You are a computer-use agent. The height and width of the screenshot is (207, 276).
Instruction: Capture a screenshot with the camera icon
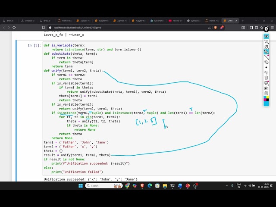coord(266,88)
